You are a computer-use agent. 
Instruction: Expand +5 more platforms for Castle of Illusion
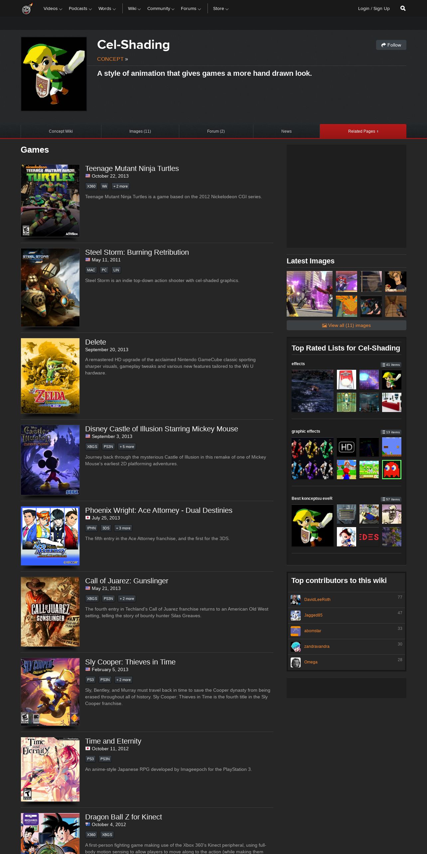127,447
